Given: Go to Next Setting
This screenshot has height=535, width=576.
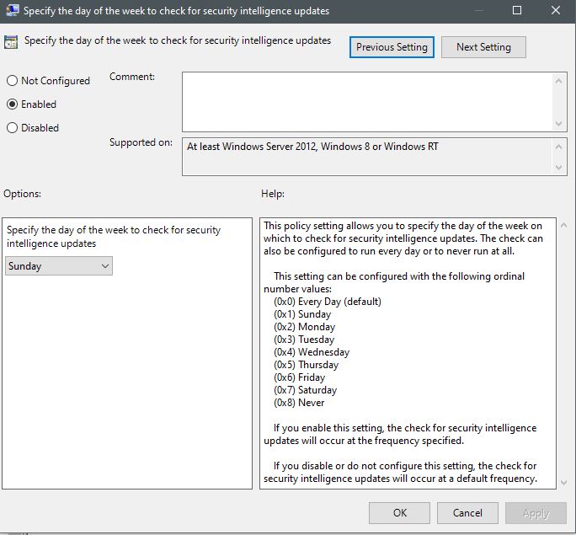Looking at the screenshot, I should (x=483, y=47).
